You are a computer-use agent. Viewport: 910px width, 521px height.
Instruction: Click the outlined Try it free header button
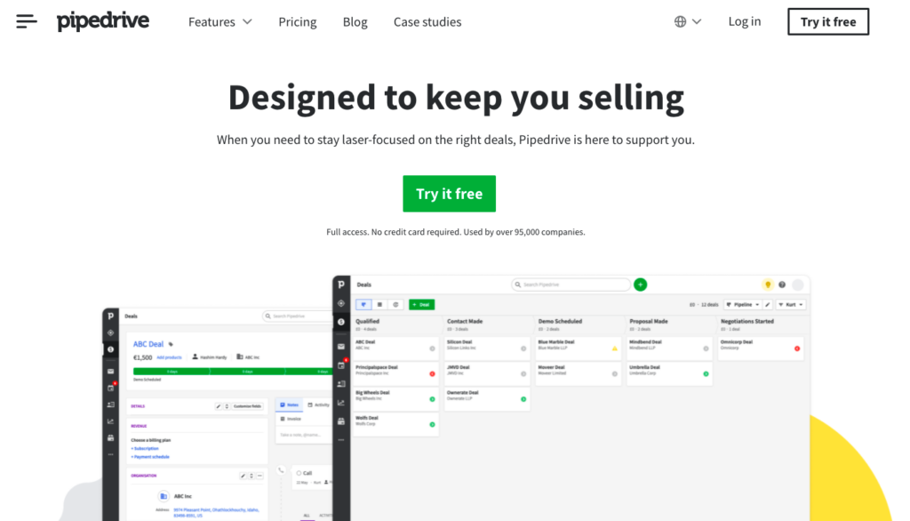coord(827,21)
